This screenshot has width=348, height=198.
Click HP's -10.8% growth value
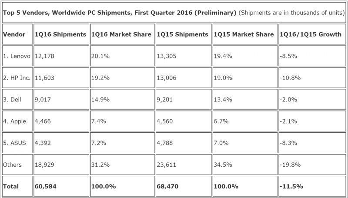pyautogui.click(x=291, y=78)
